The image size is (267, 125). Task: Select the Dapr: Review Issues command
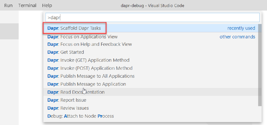coord(151,108)
